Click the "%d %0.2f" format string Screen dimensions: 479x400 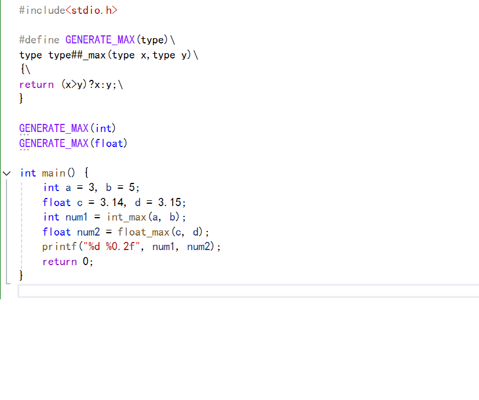112,247
